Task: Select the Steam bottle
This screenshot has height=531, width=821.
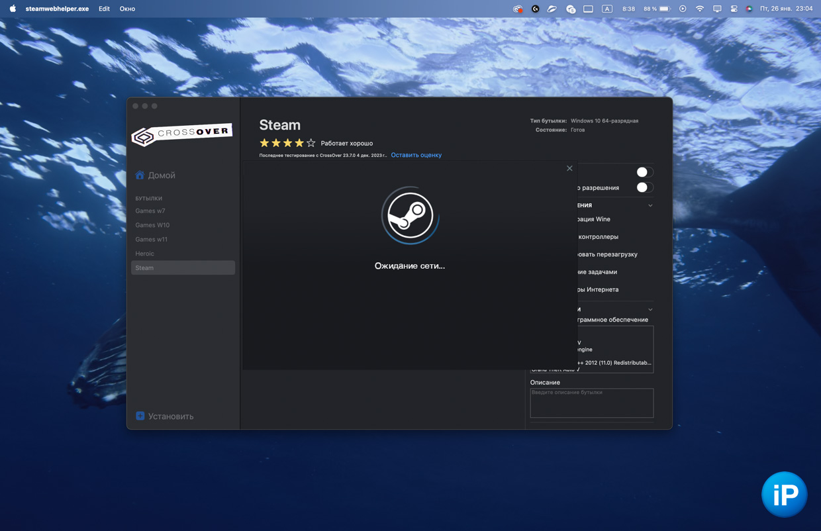Action: point(183,267)
